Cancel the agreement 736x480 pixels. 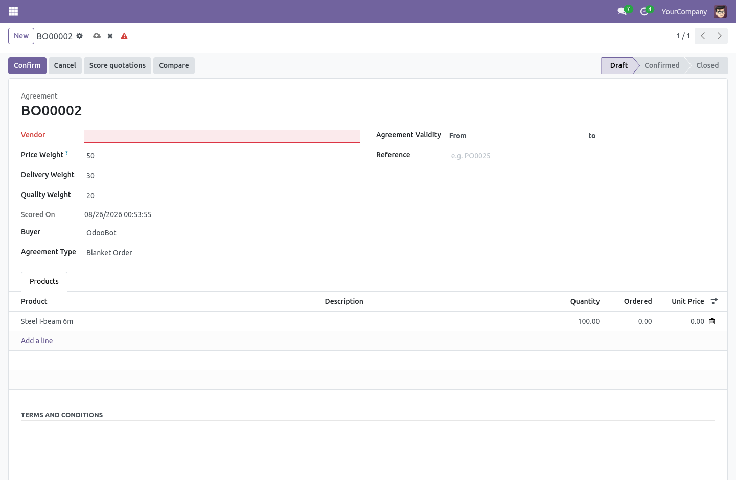tap(65, 65)
